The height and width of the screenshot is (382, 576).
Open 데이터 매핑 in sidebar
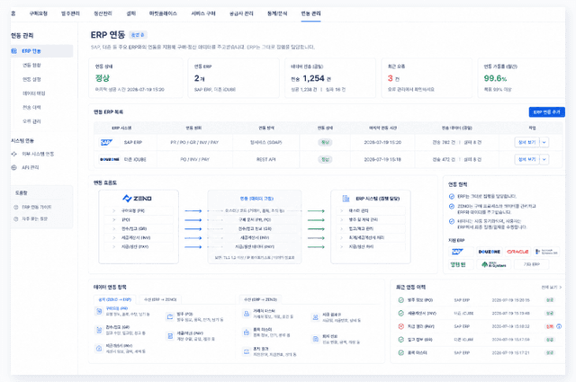point(34,93)
